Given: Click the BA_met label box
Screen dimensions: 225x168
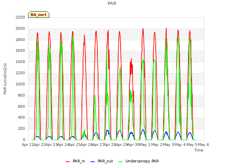Looking at the screenshot, I should (x=39, y=15).
